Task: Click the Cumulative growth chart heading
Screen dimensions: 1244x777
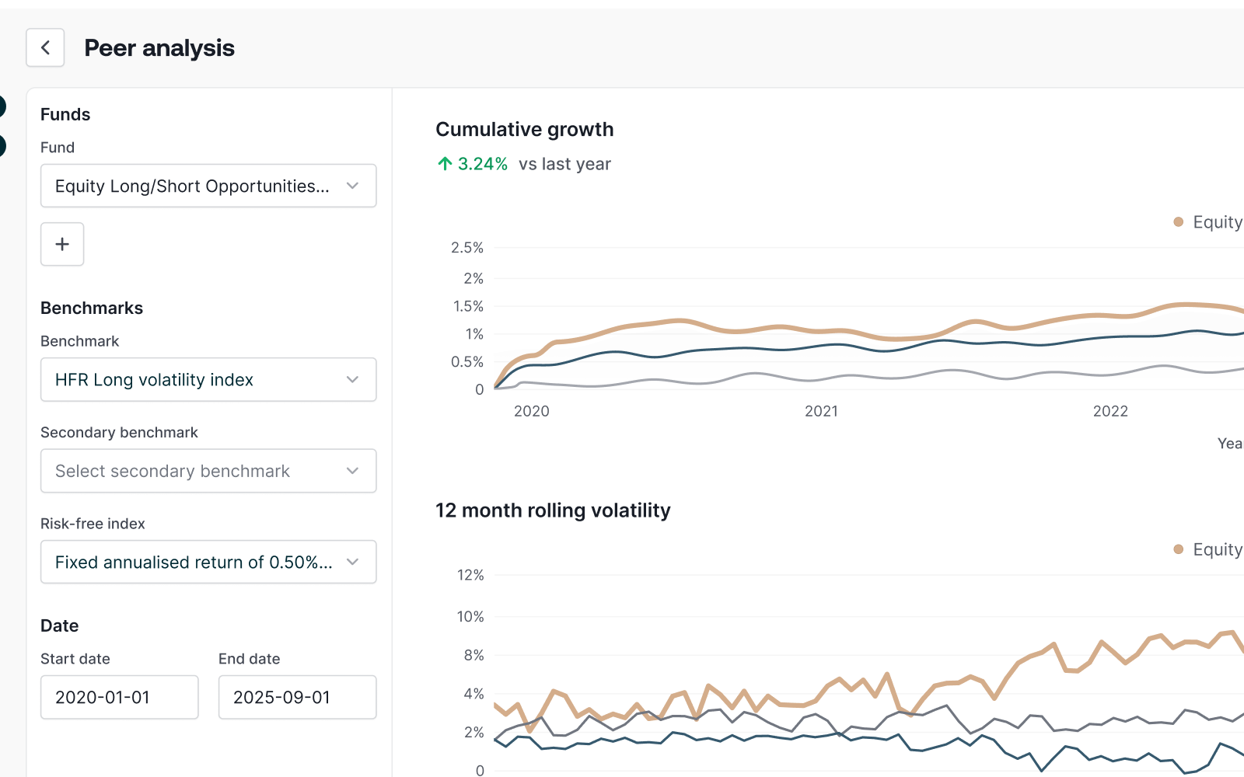Action: tap(524, 129)
